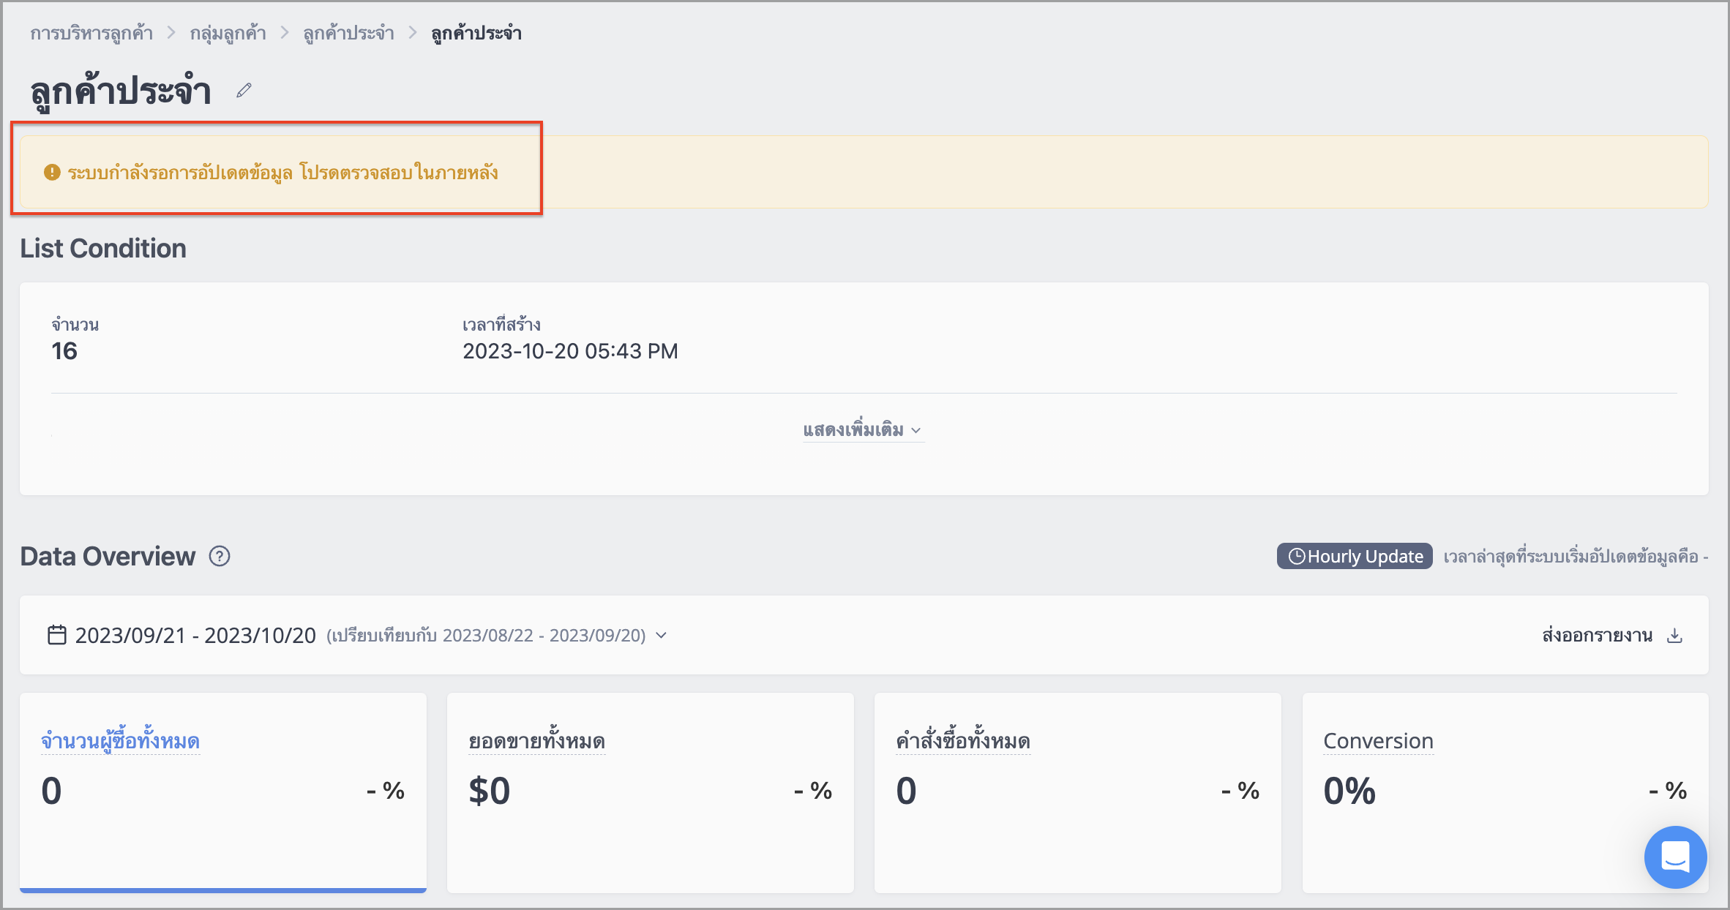Open the first ลูกค้าประจำ breadcrumb link
1730x910 pixels.
click(348, 33)
